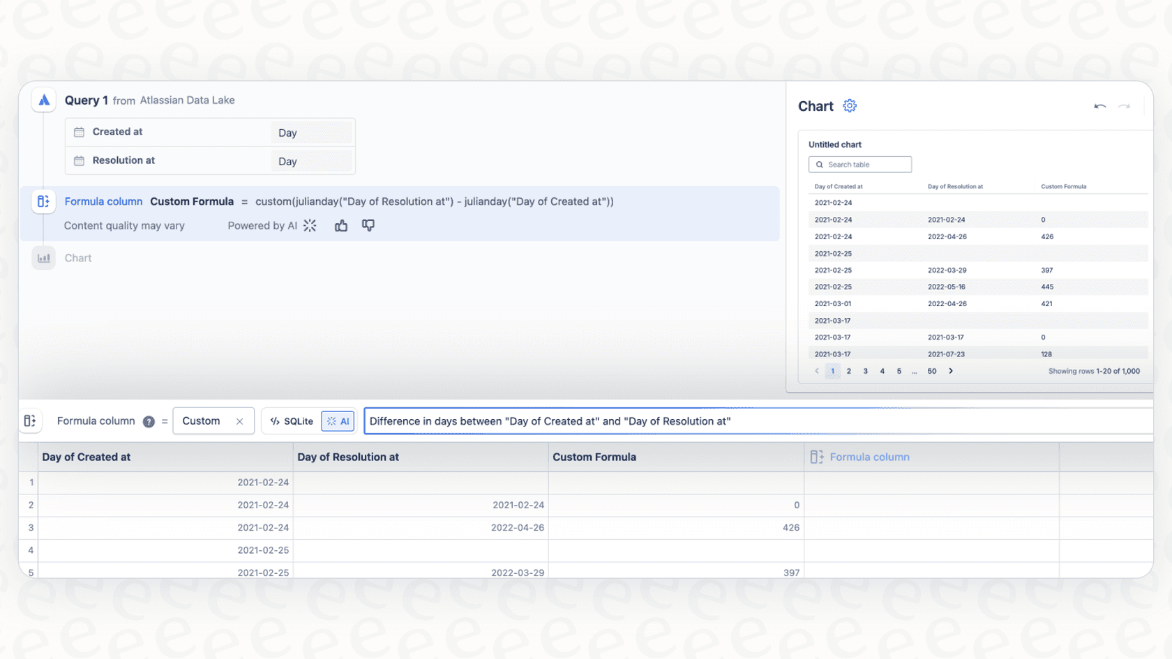This screenshot has height=659, width=1172.
Task: Open the chart settings gear icon
Action: click(850, 105)
